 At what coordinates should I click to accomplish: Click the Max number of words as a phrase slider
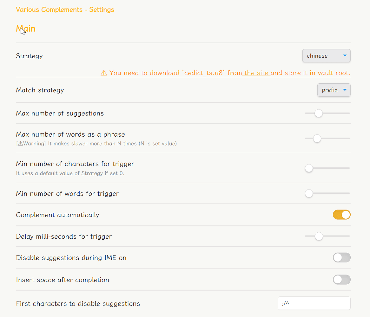[317, 138]
